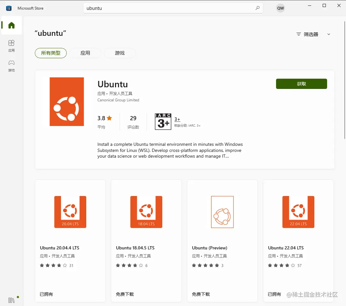
Task: Click the Ubuntu (Preview) title
Action: tap(210, 248)
